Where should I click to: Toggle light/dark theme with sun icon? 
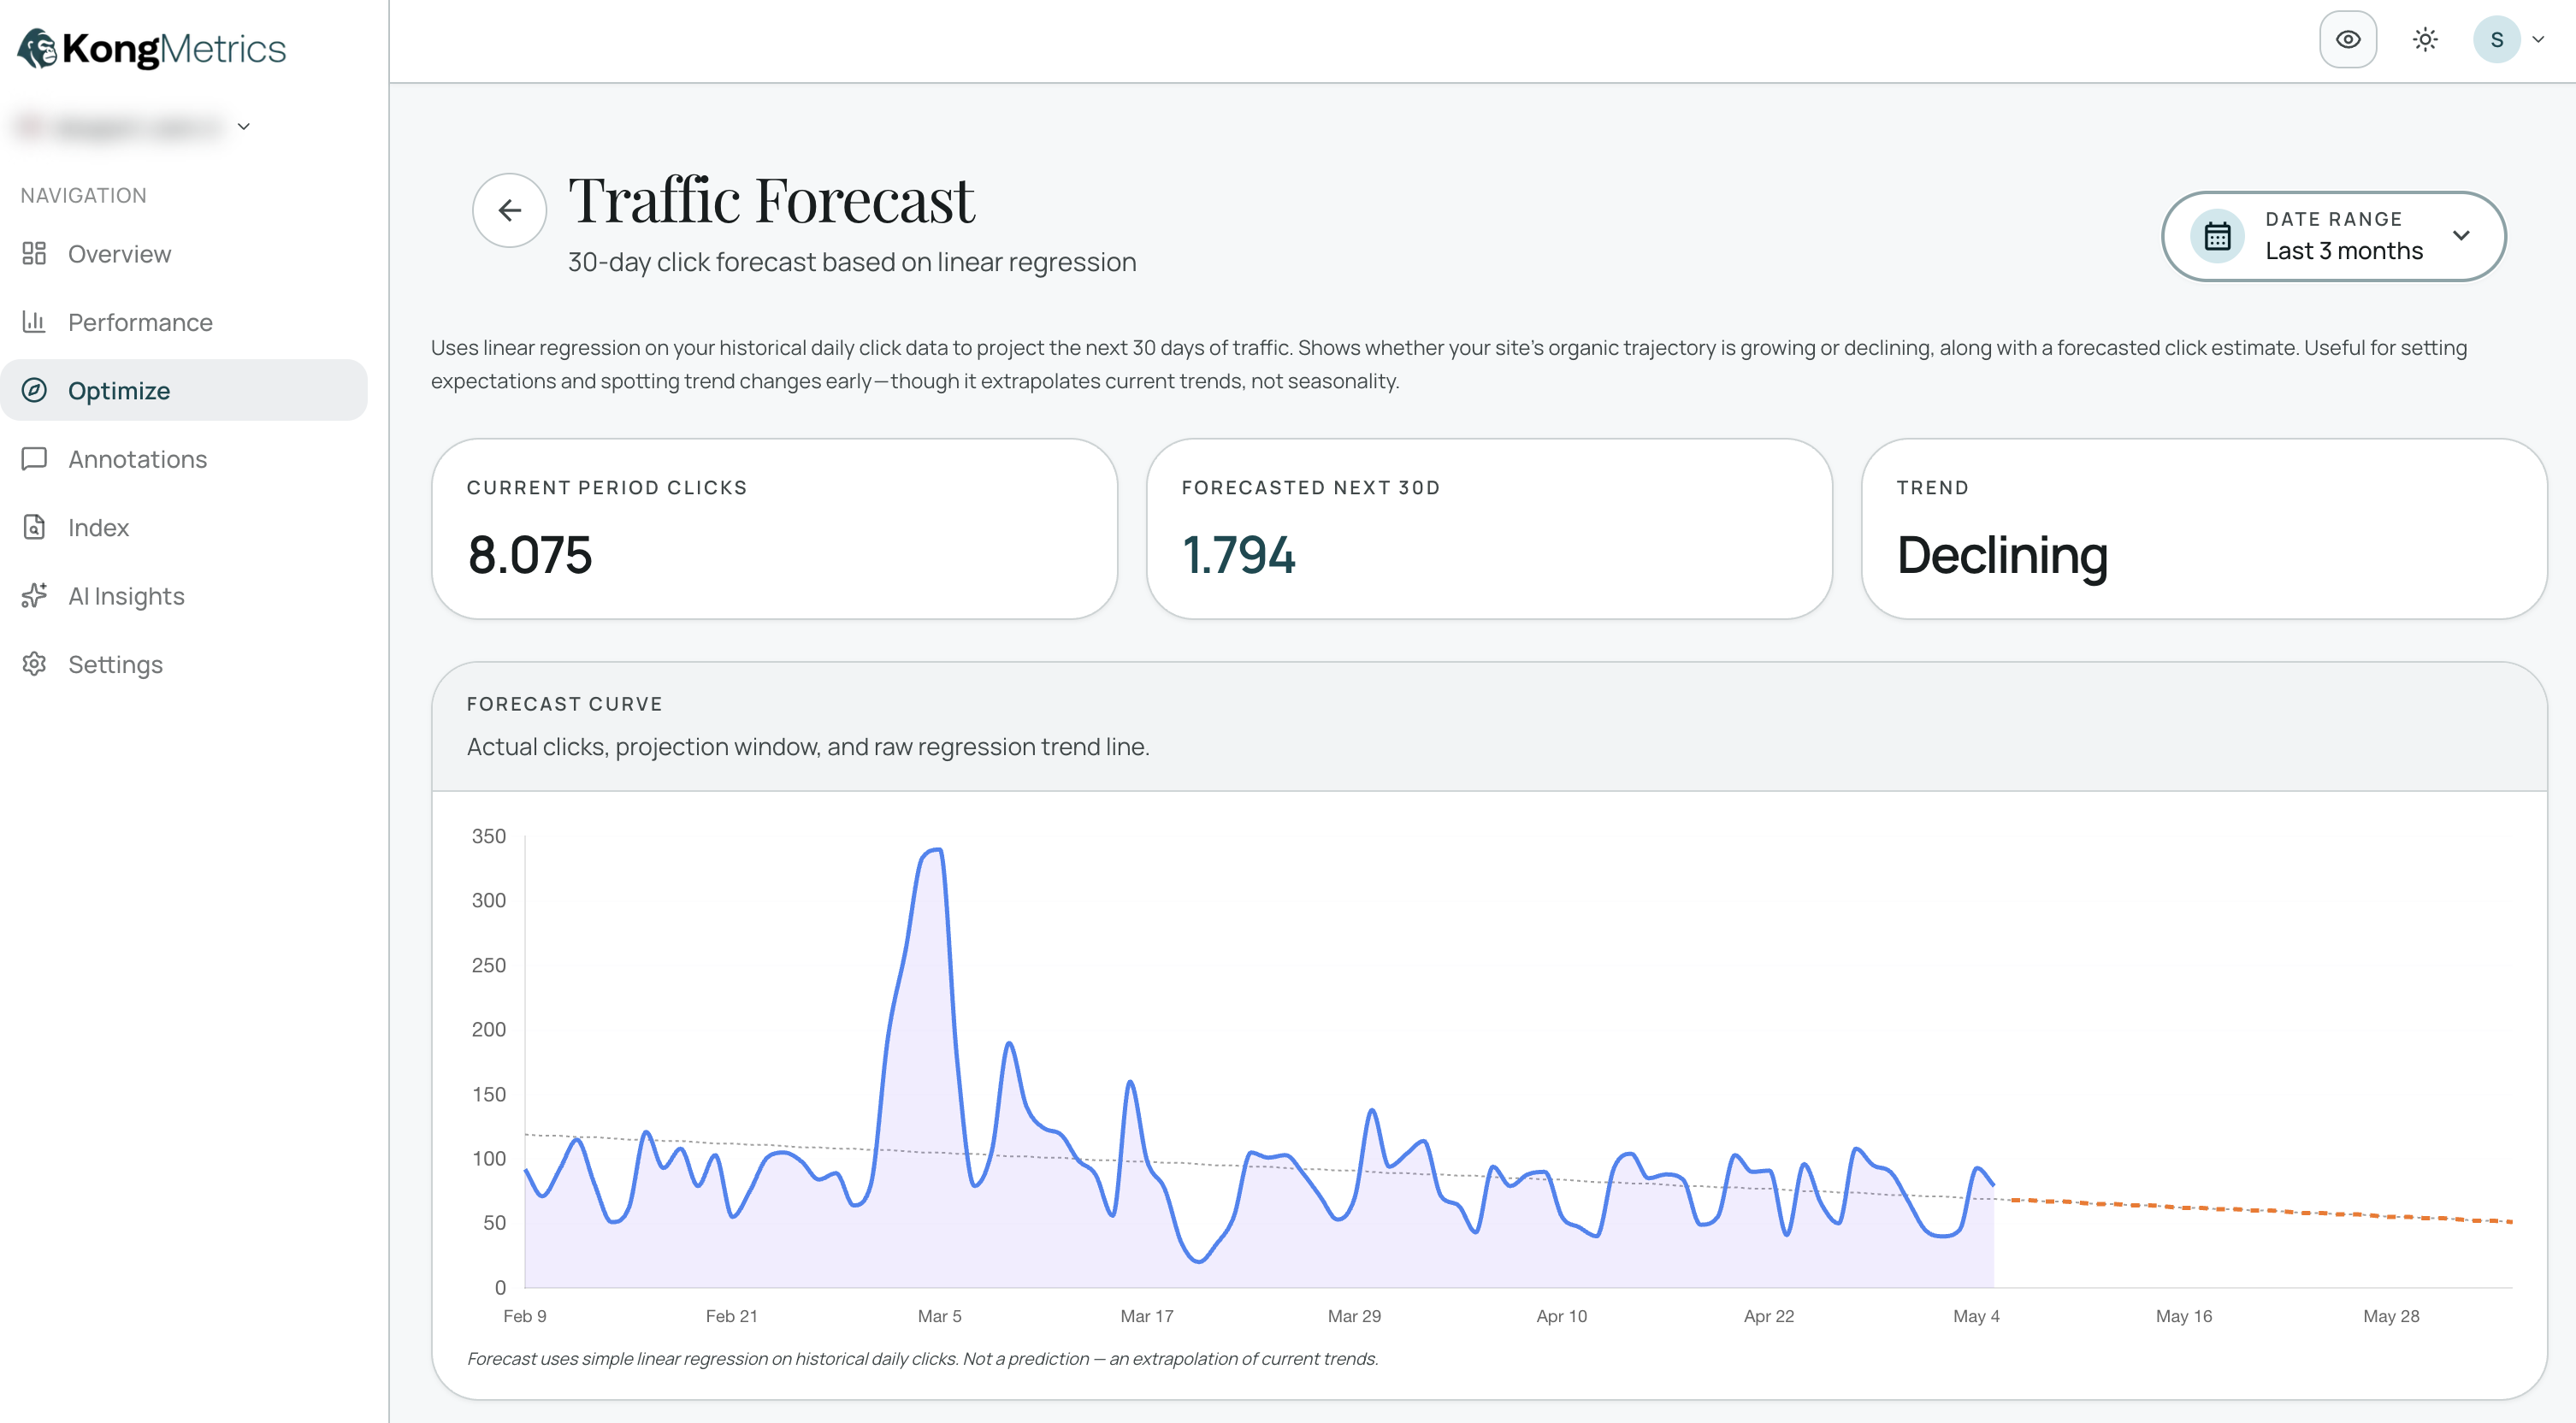tap(2424, 40)
